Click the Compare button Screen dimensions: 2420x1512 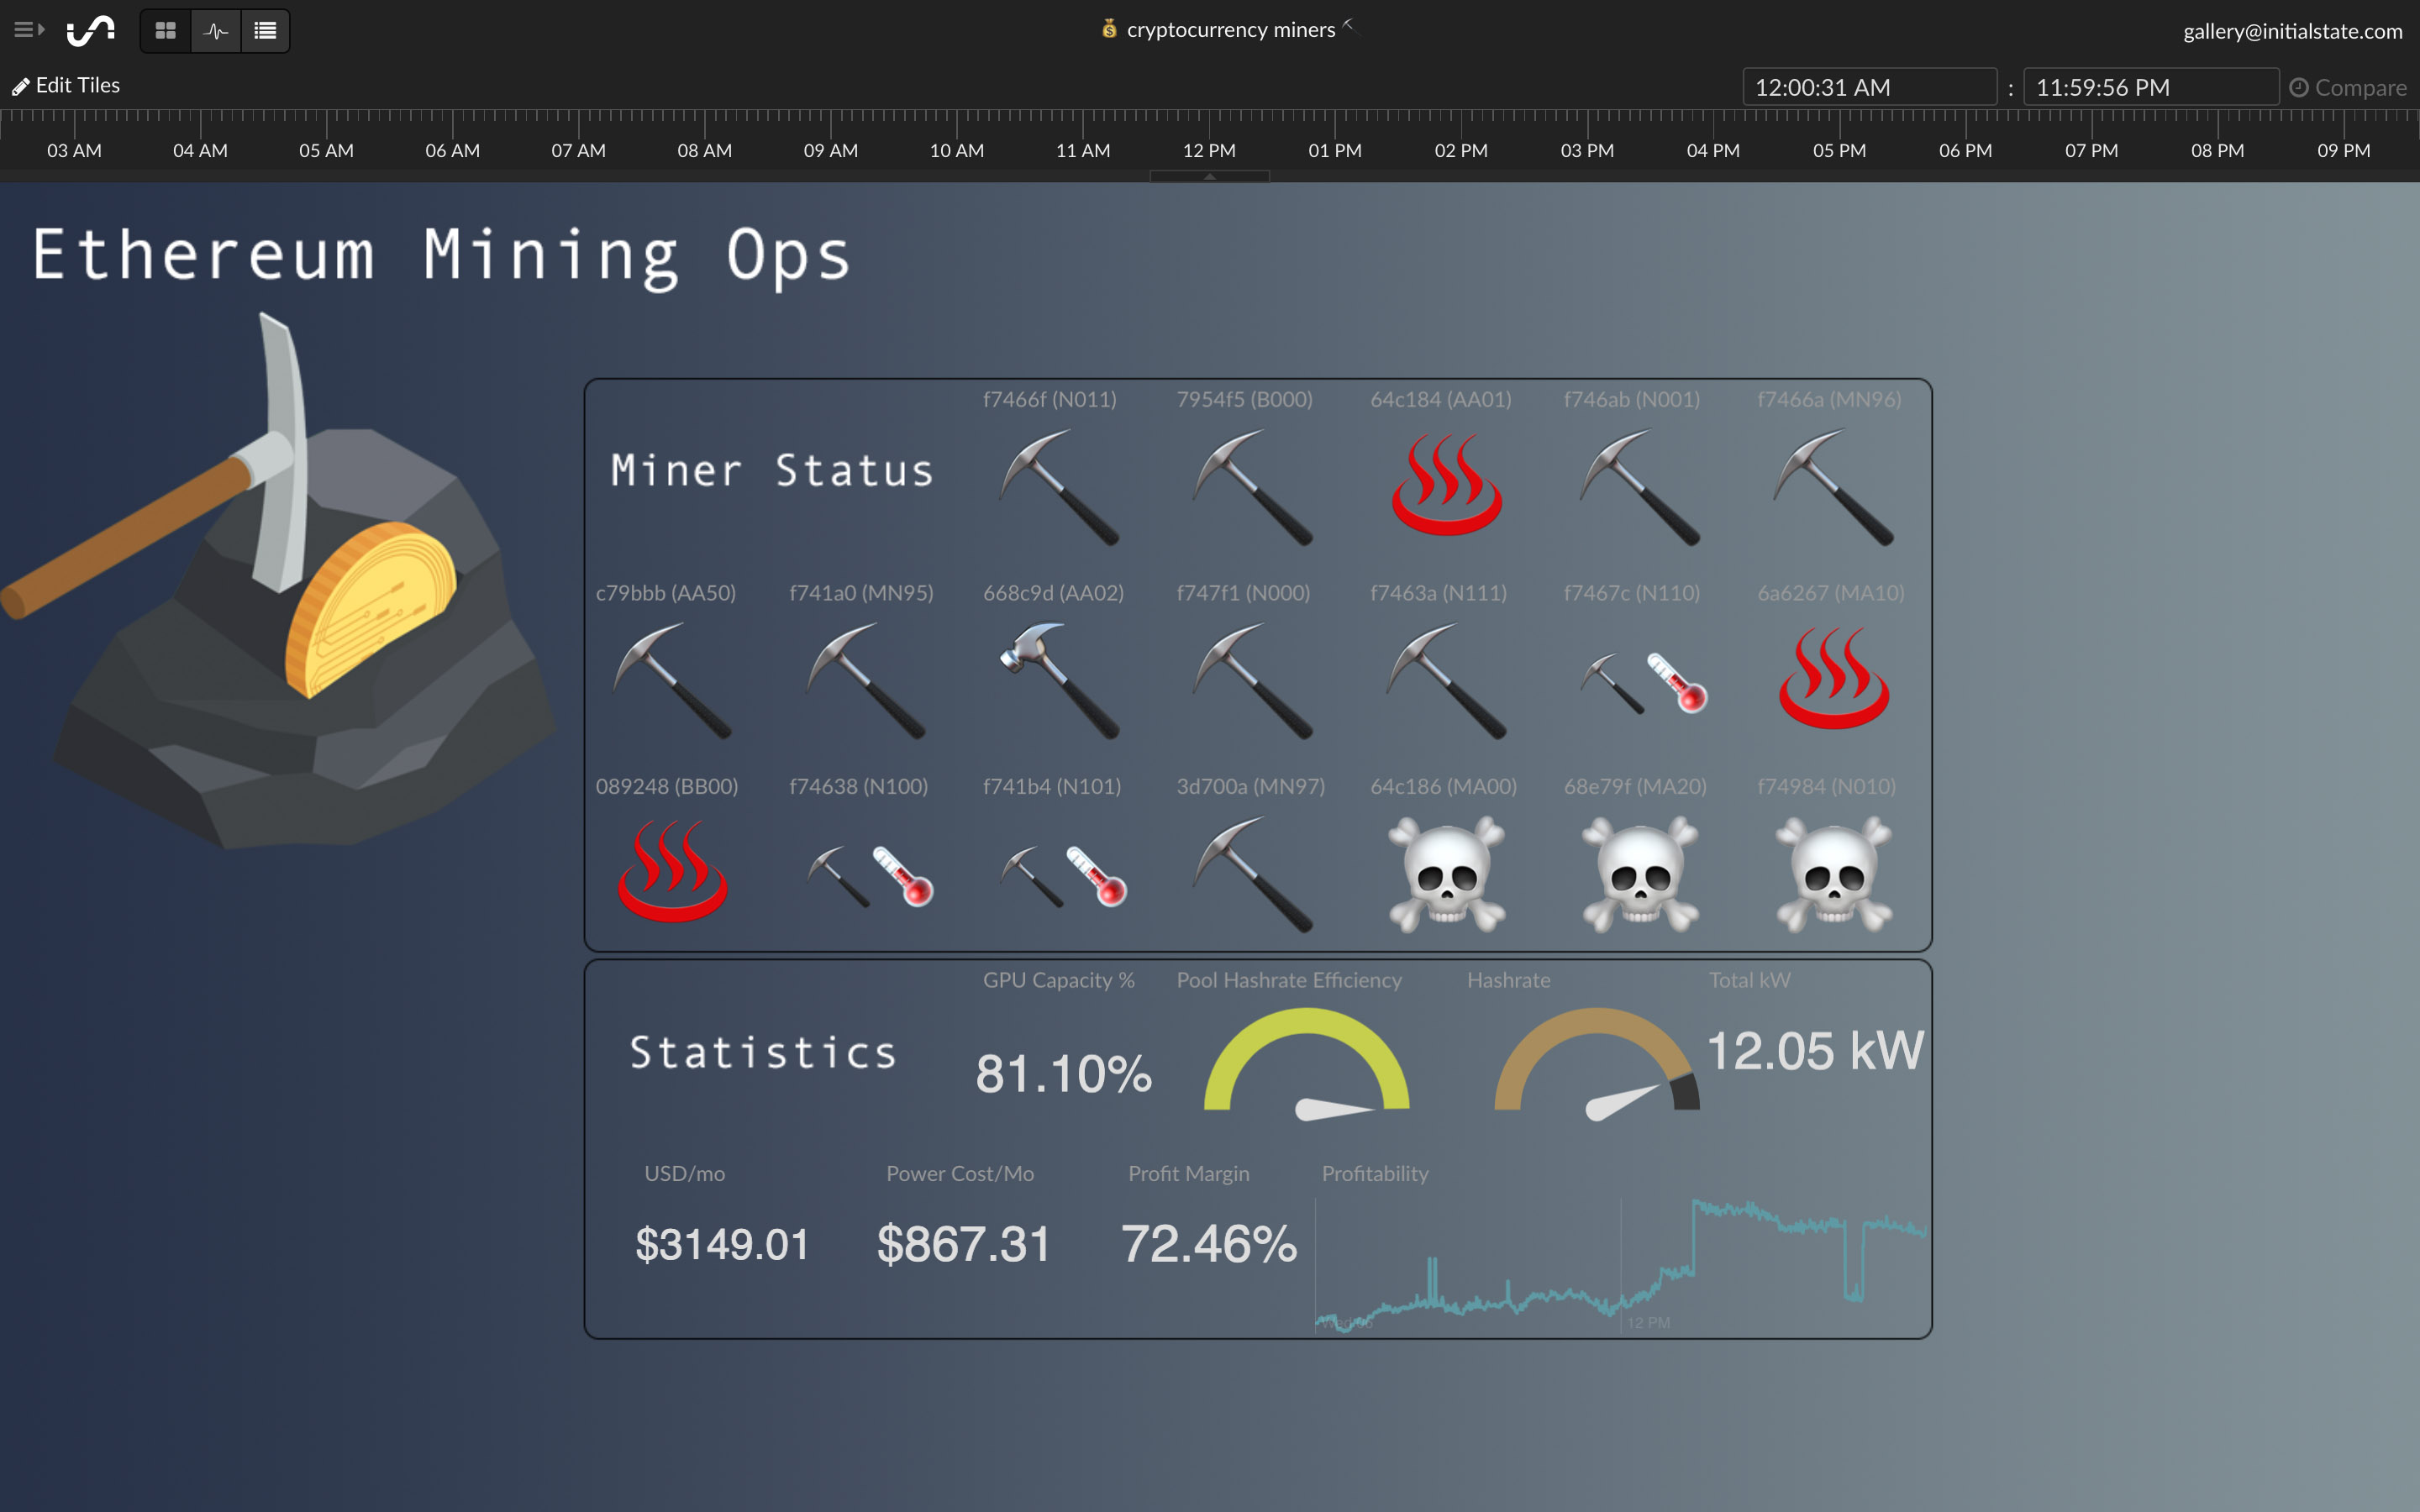pos(2347,88)
